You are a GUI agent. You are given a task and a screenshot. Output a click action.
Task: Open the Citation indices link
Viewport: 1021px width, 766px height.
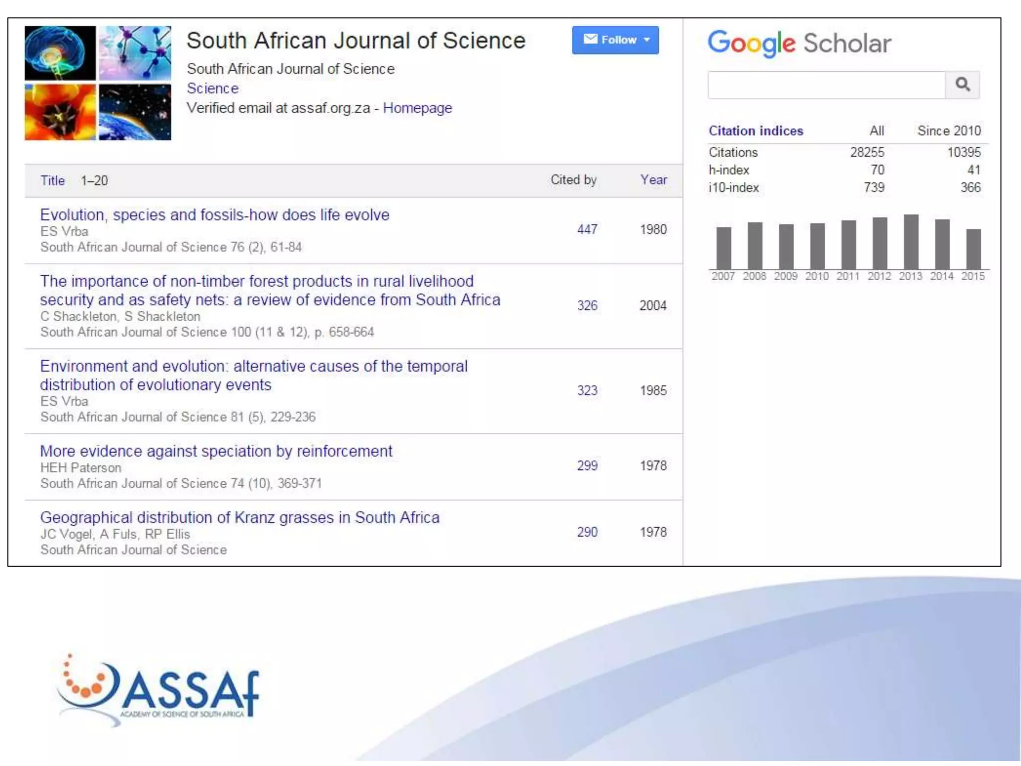coord(756,131)
